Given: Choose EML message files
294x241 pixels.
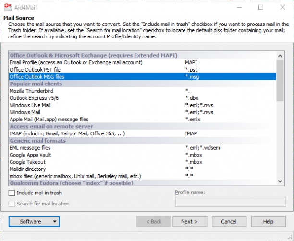Looking at the screenshot, I should pos(143,148).
